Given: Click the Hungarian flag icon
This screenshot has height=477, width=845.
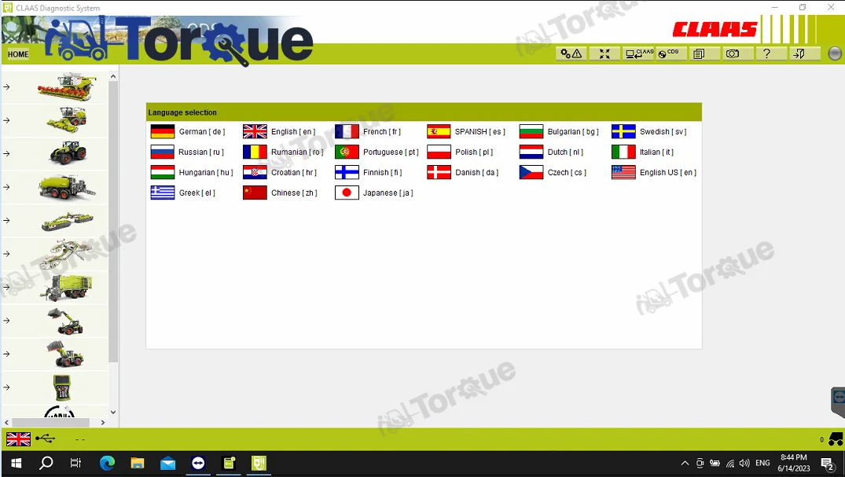Looking at the screenshot, I should (162, 172).
